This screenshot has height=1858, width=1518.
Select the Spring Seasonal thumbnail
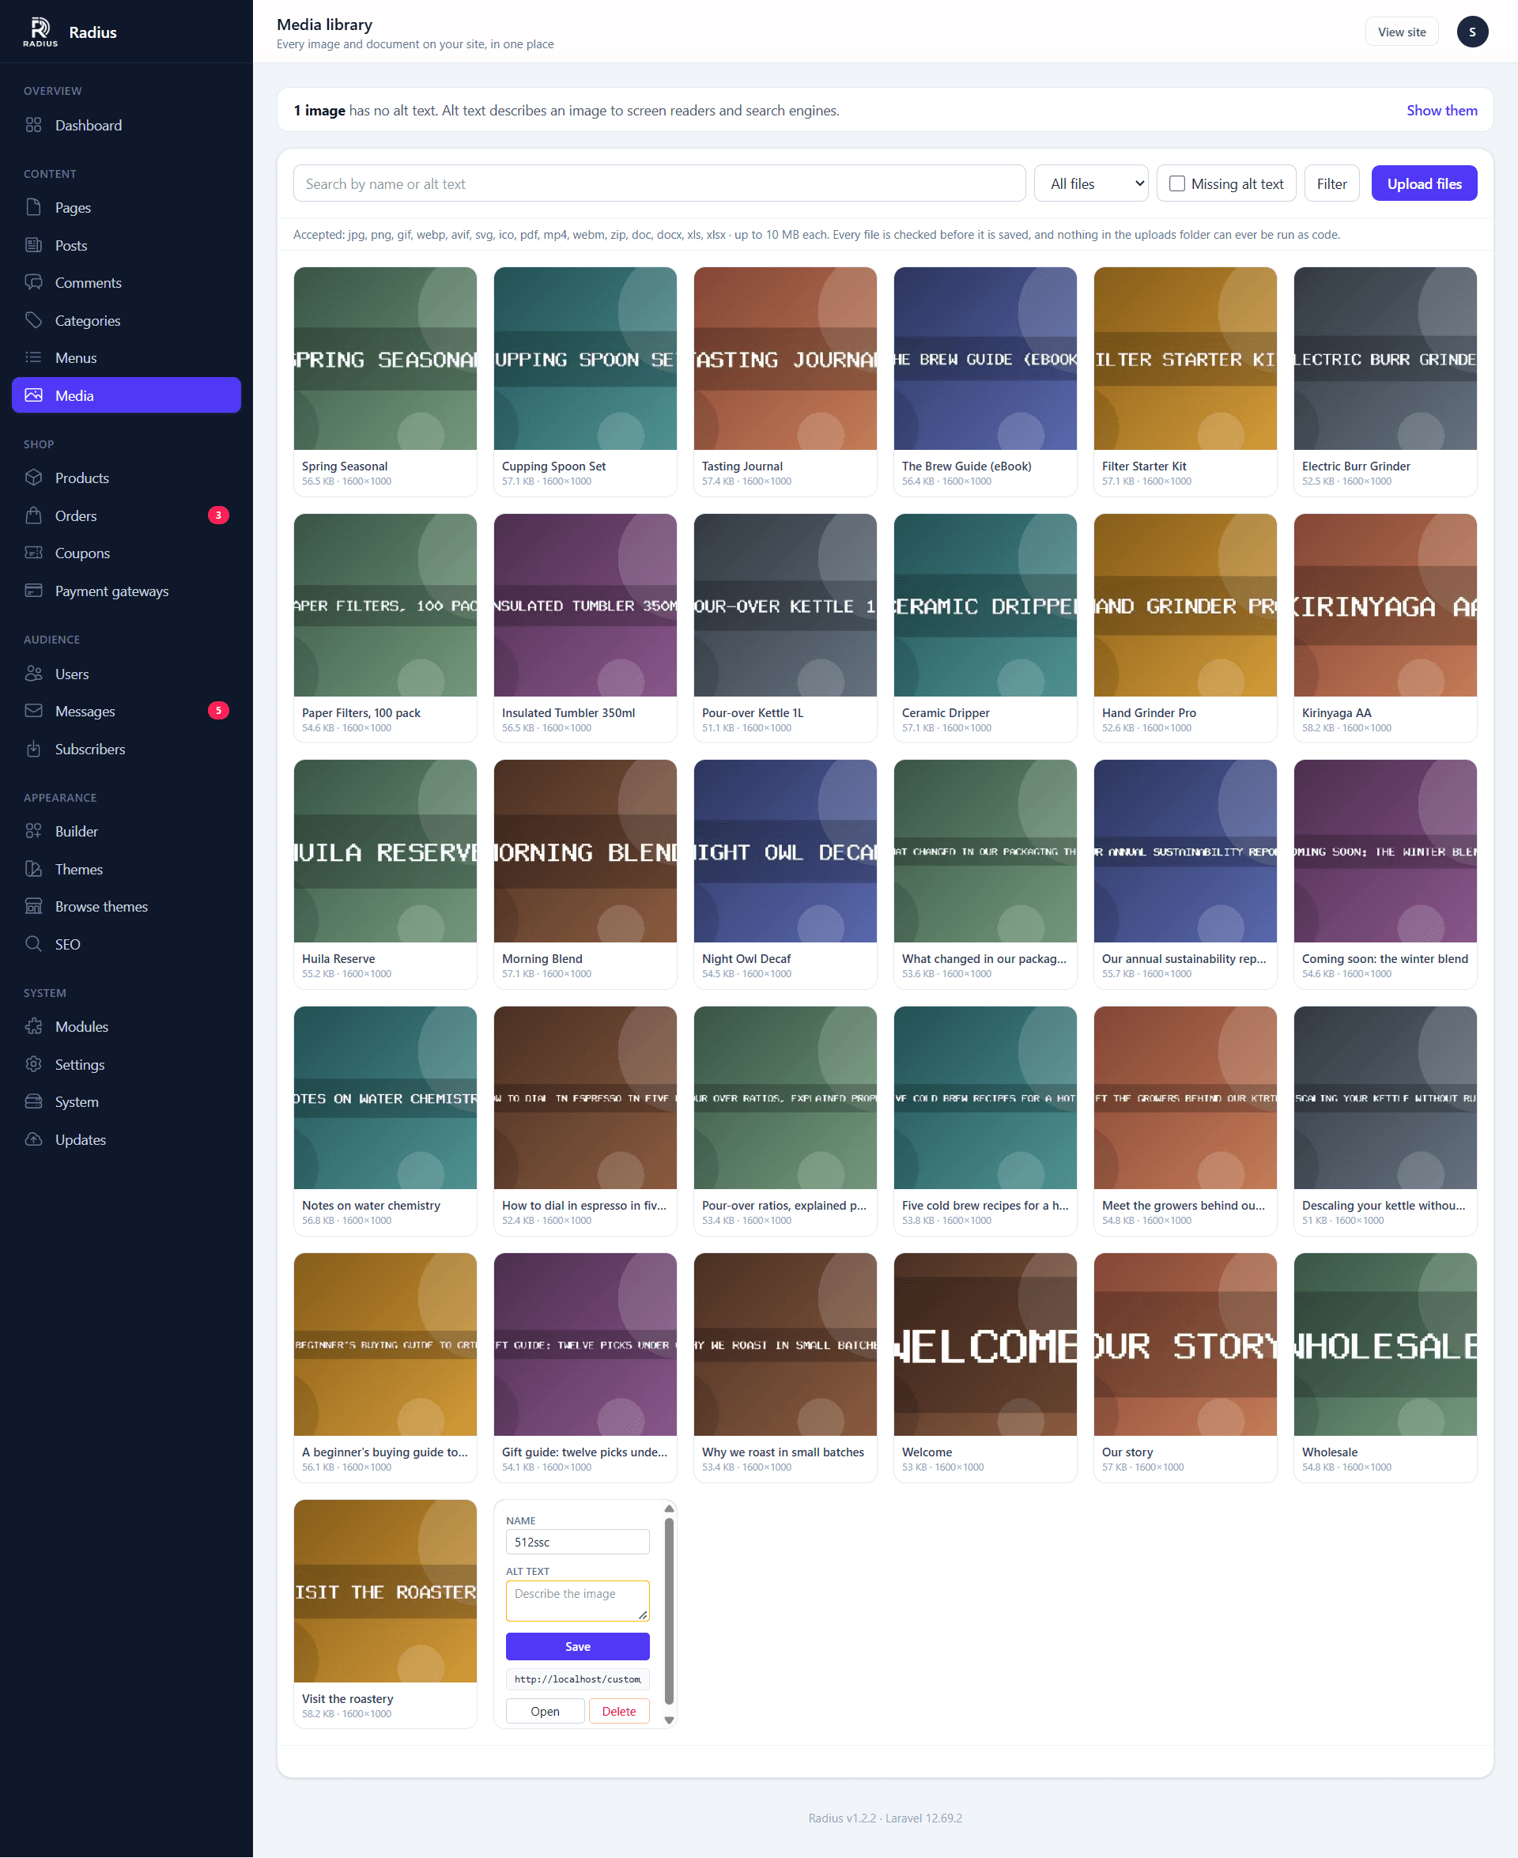click(385, 358)
